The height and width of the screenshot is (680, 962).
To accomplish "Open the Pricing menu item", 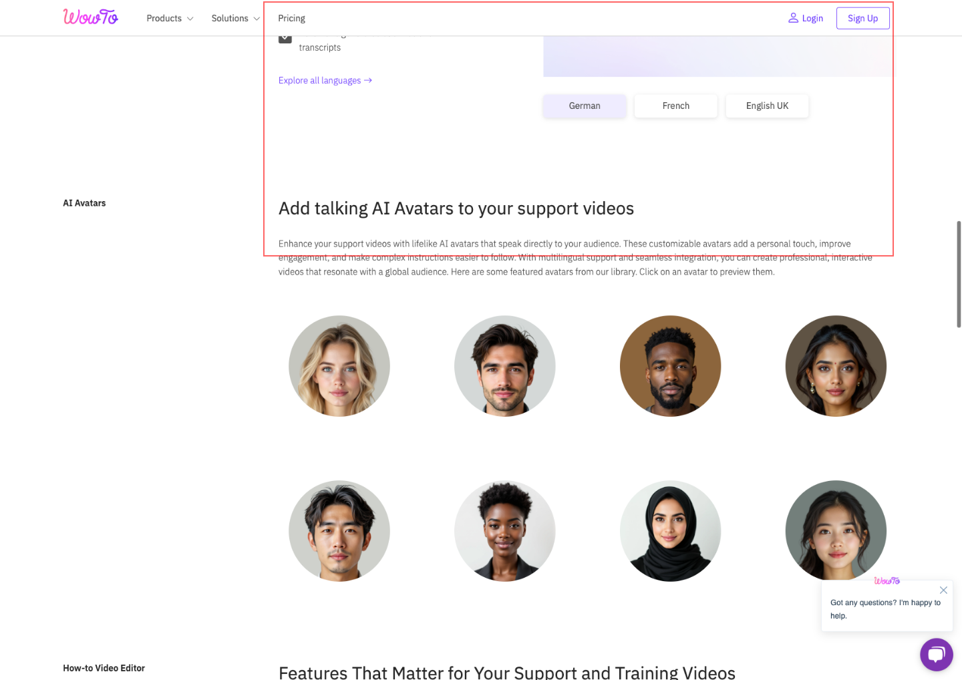I will (x=291, y=18).
